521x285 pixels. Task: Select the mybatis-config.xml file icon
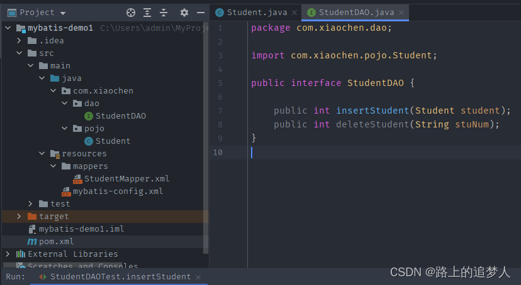click(66, 192)
